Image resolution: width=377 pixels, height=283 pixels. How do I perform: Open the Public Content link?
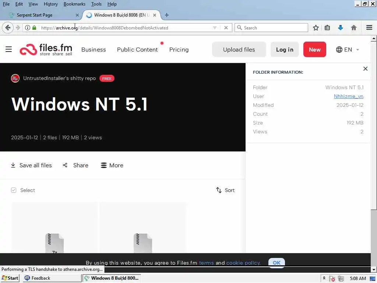[x=137, y=50]
